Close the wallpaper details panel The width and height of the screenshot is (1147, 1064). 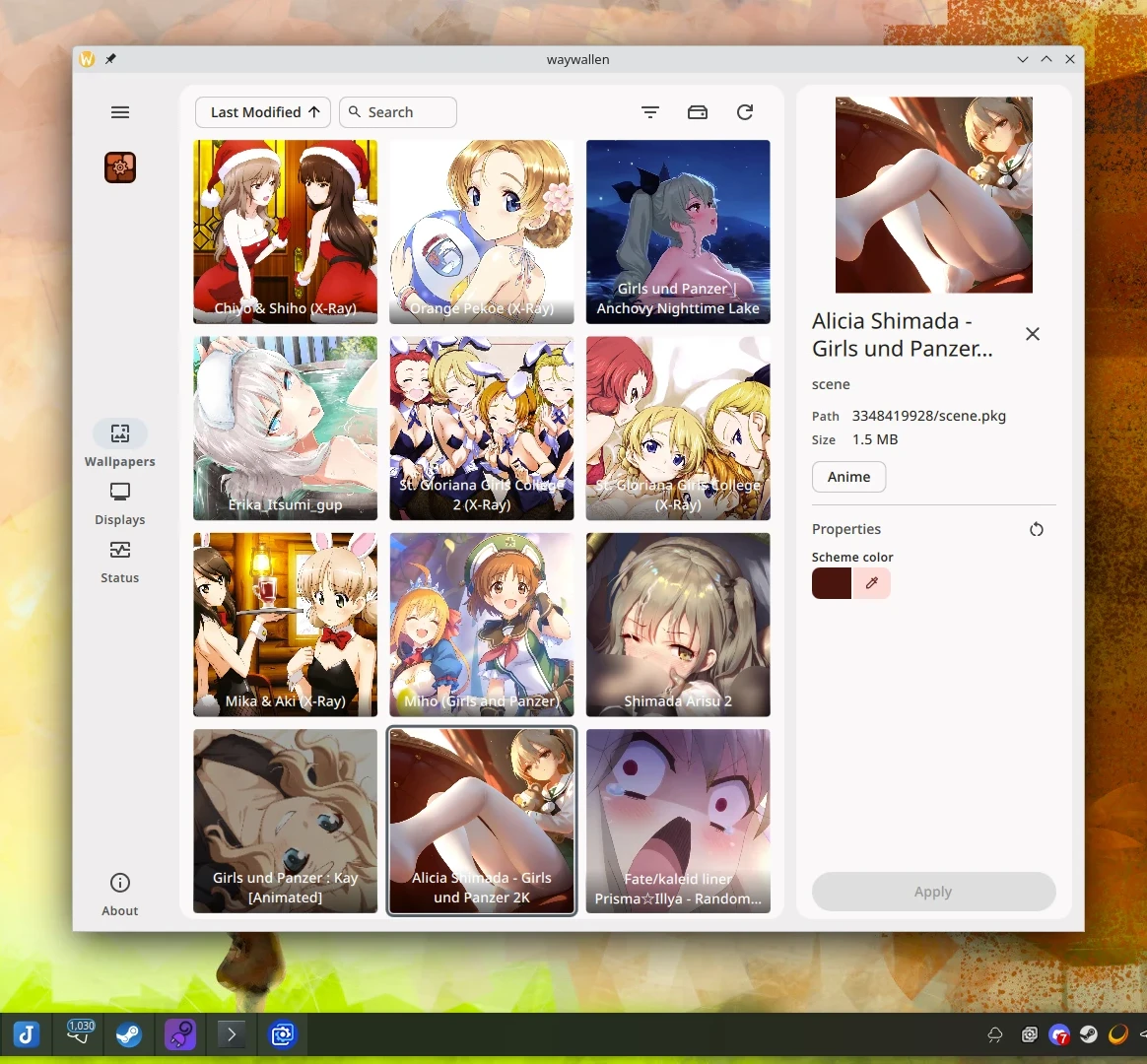pos(1032,334)
